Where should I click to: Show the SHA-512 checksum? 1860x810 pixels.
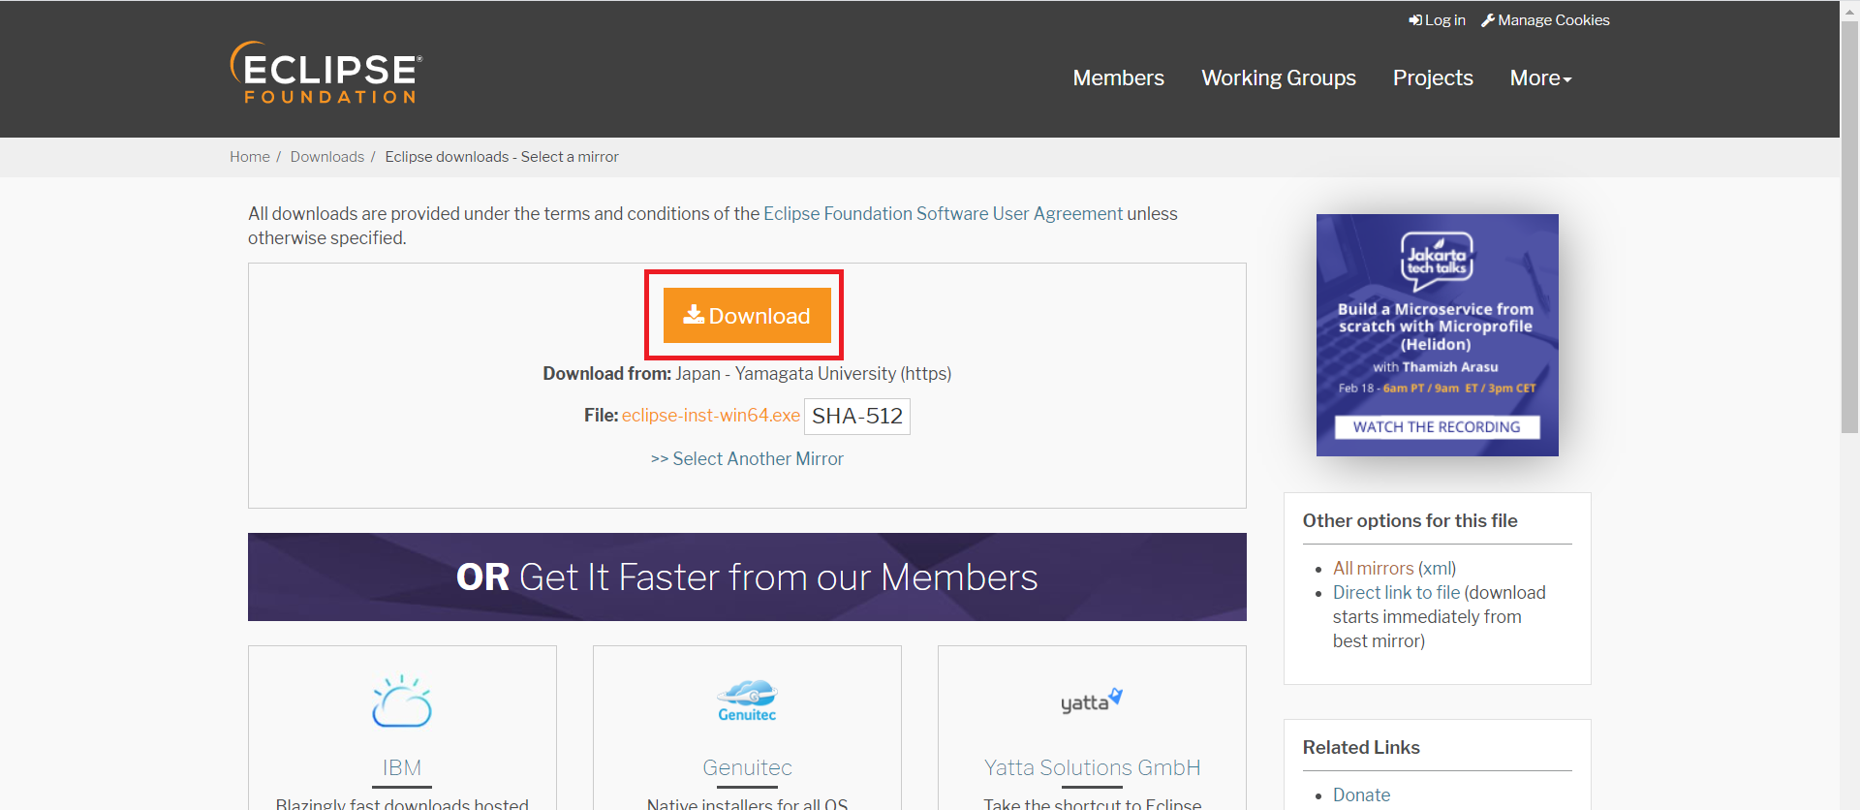click(x=857, y=417)
